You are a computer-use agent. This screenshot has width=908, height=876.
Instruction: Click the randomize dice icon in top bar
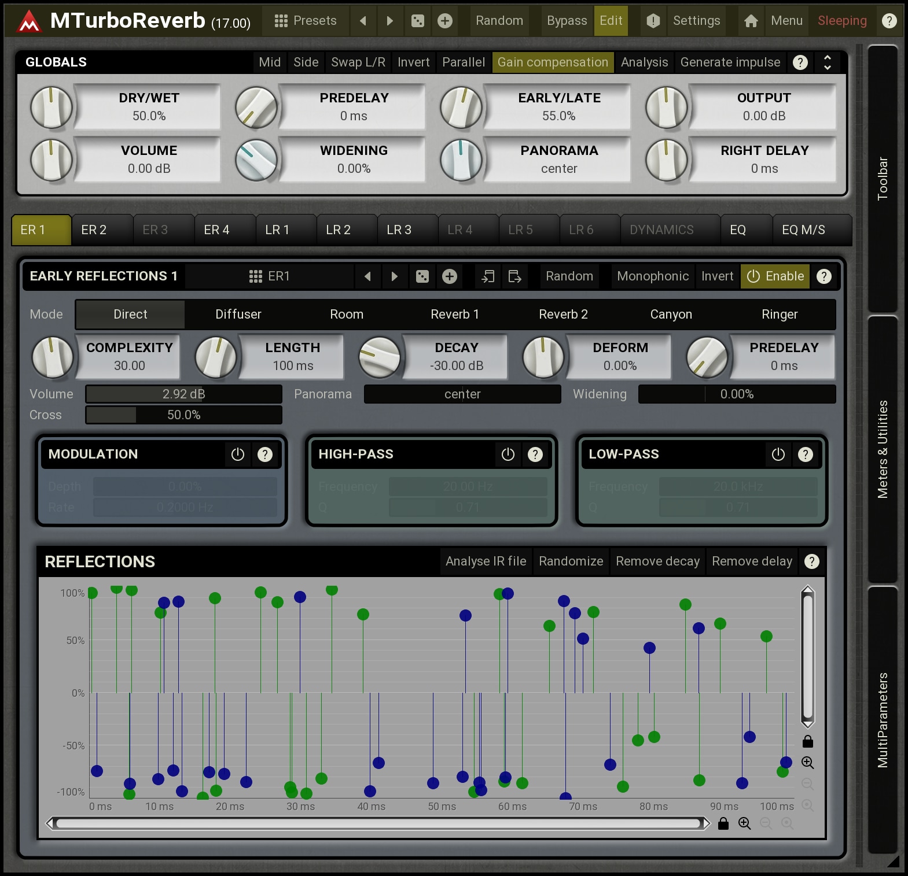click(x=417, y=21)
